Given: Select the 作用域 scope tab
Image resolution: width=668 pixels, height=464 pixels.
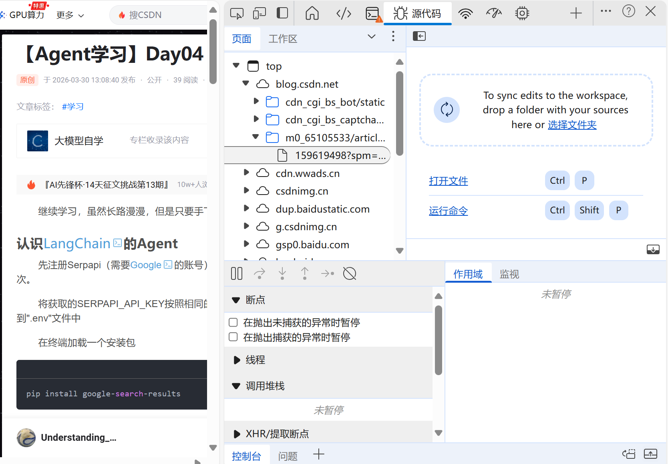Looking at the screenshot, I should click(468, 274).
